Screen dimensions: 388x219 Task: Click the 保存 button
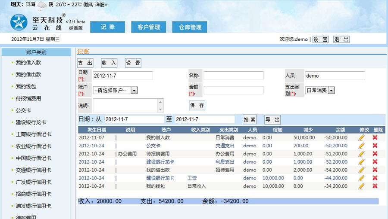pyautogui.click(x=197, y=106)
